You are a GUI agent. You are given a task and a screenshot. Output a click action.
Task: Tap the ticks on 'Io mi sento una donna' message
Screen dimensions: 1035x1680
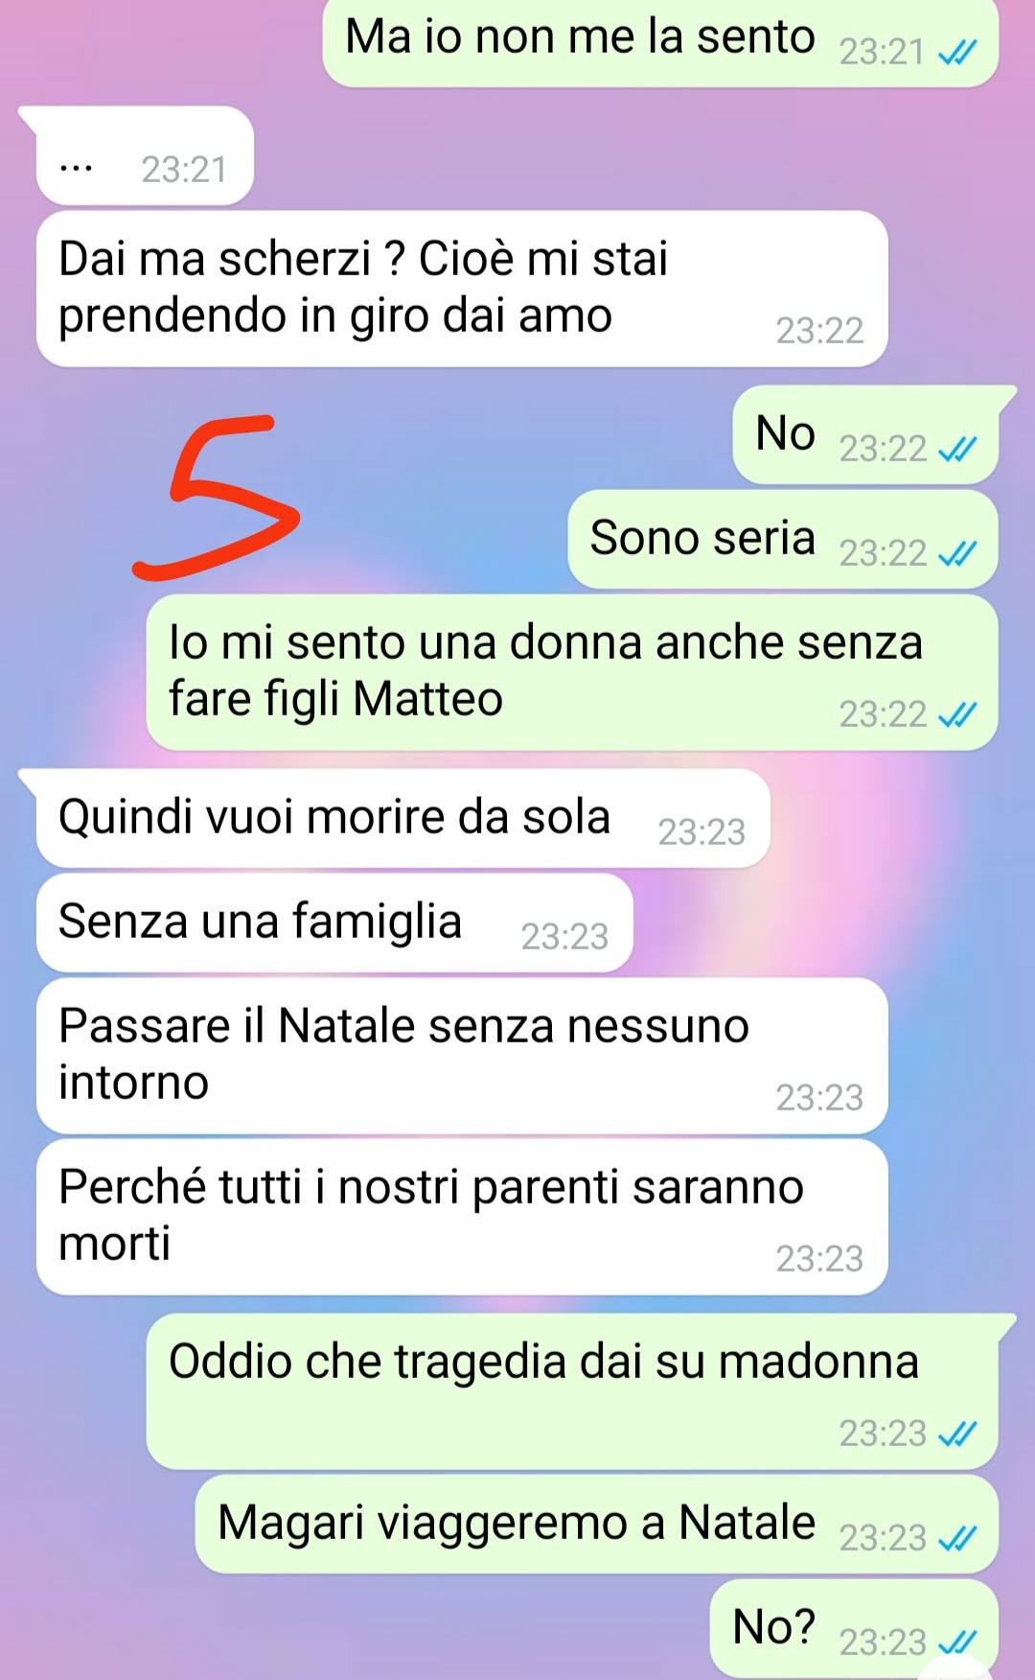[x=957, y=714]
